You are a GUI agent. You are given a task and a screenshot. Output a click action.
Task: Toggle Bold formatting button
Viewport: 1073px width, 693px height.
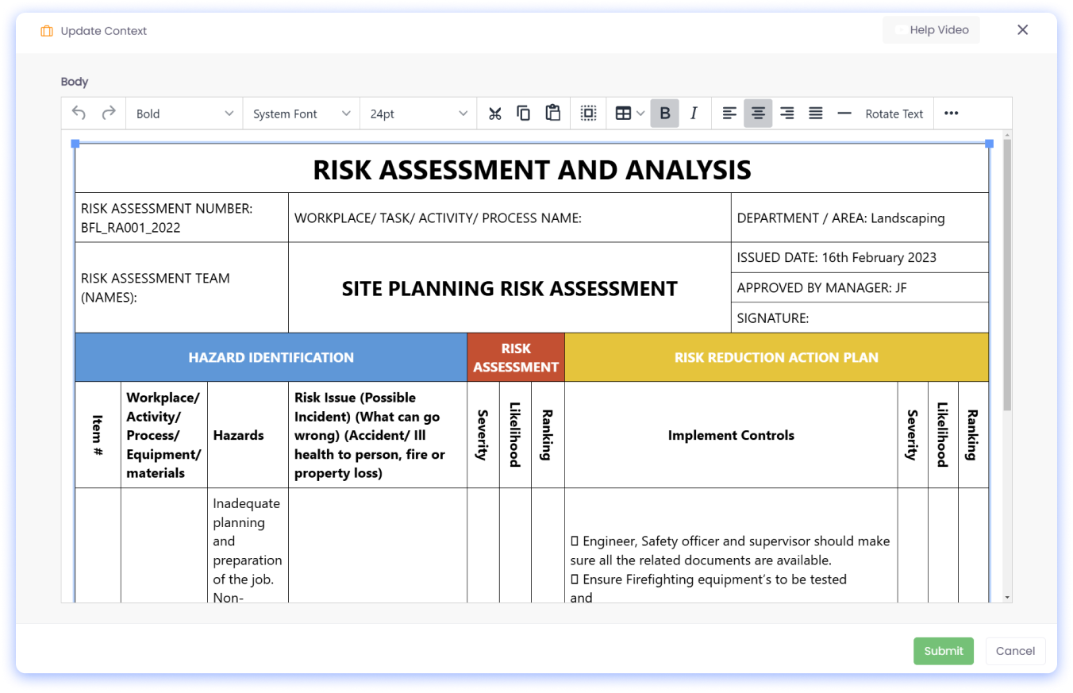click(665, 114)
